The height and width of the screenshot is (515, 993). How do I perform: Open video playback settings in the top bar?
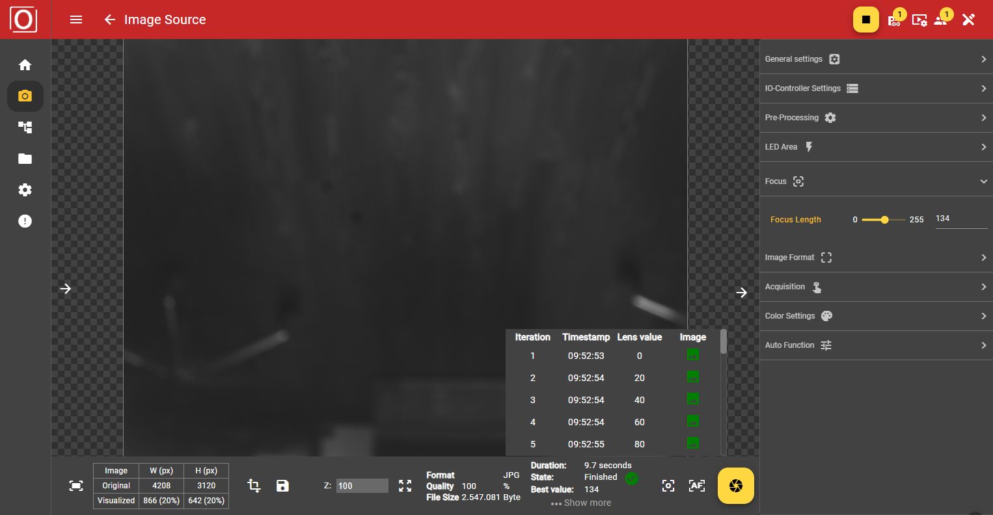click(919, 20)
